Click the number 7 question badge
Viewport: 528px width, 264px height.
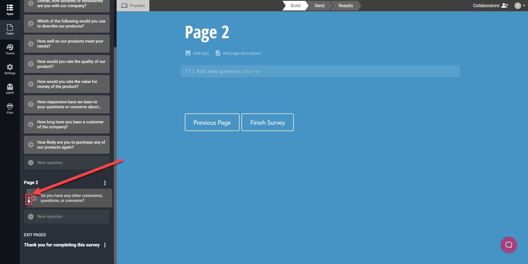pos(31,104)
